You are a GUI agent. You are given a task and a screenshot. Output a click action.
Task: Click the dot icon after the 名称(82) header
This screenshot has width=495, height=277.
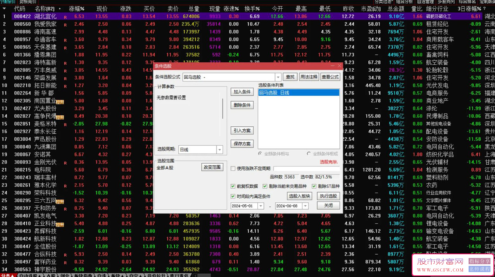pyautogui.click(x=60, y=9)
